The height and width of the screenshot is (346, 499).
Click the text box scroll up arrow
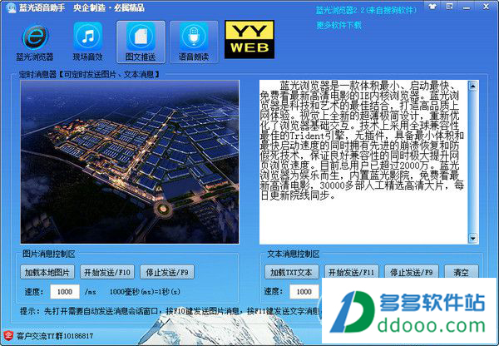coord(473,86)
